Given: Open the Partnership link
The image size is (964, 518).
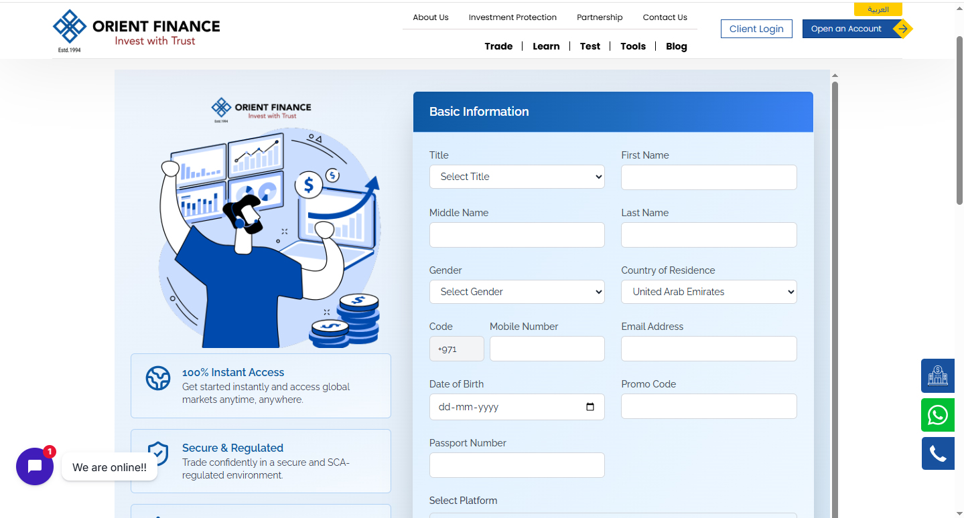Looking at the screenshot, I should point(600,17).
